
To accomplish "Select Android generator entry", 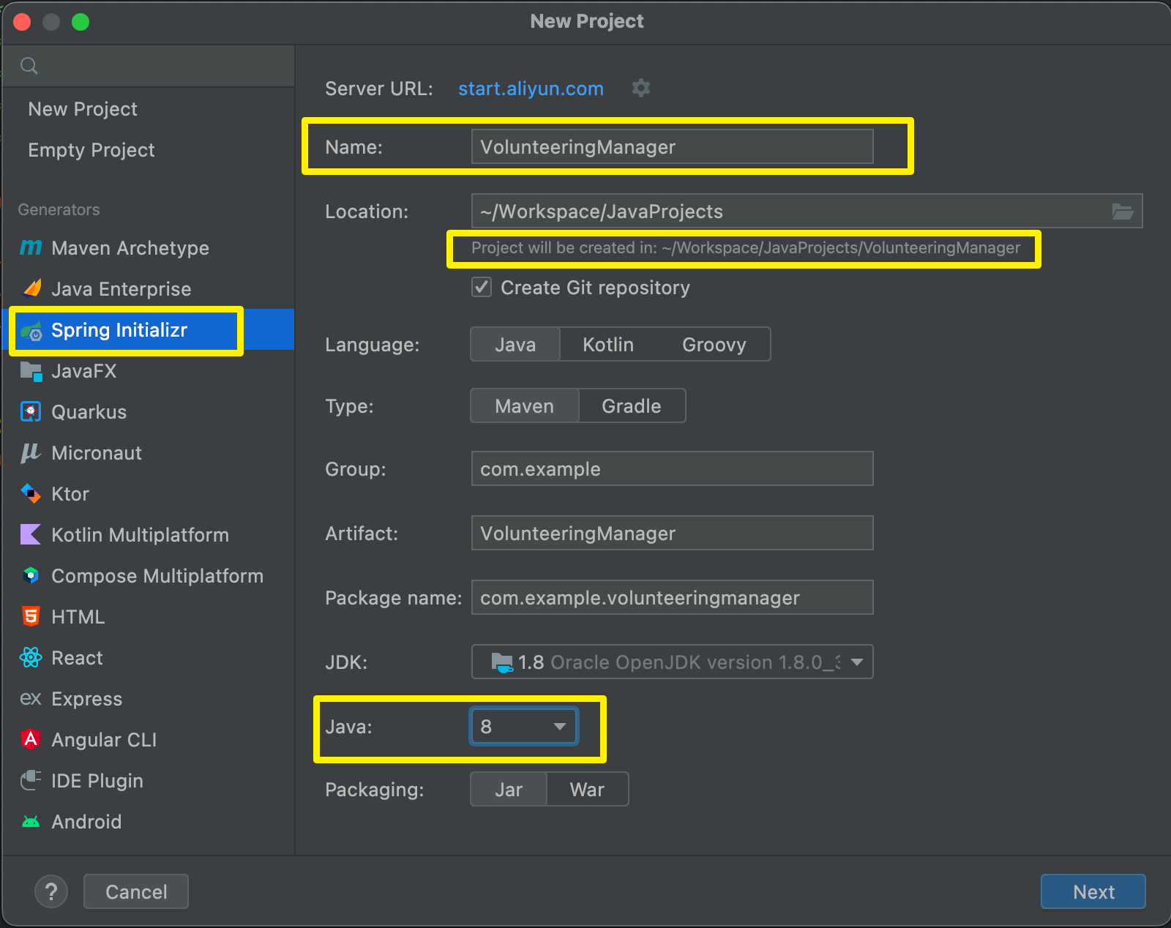I will pos(149,822).
